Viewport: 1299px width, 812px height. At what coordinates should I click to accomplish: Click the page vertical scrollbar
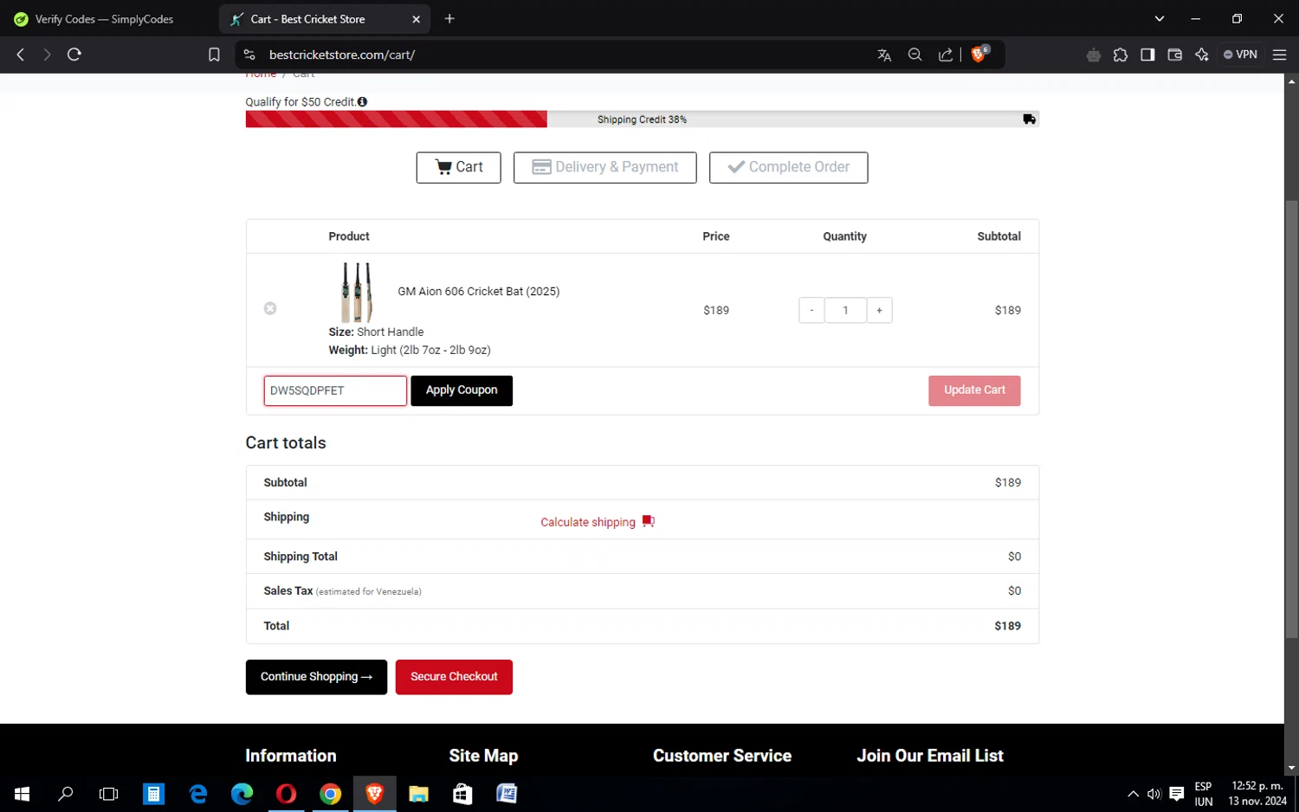[x=1291, y=419]
